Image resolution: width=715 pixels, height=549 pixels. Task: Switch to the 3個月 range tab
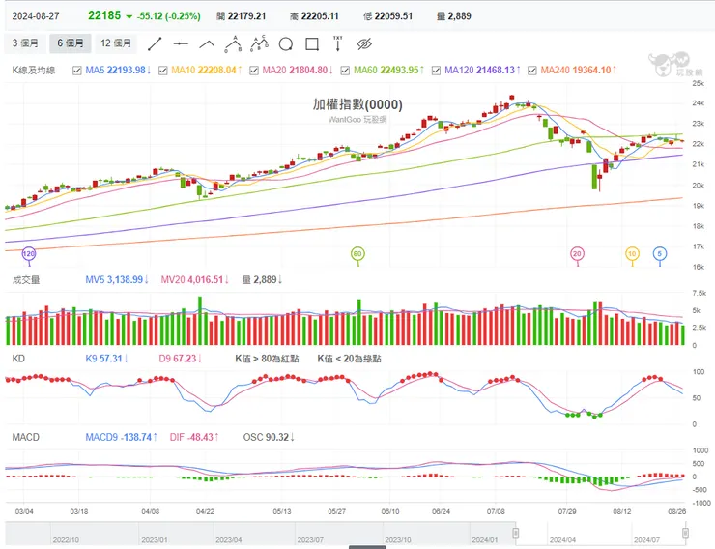click(x=25, y=43)
